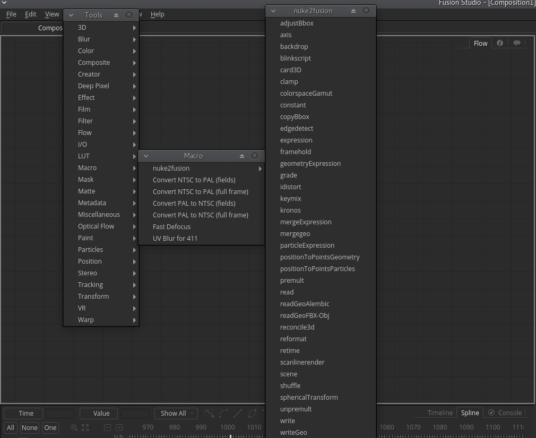Image resolution: width=536 pixels, height=438 pixels.
Task: Open the Warp tools category
Action: pyautogui.click(x=101, y=320)
